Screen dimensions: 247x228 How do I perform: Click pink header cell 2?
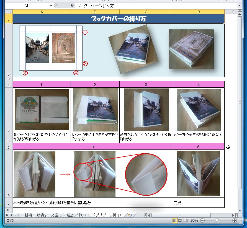[95, 85]
